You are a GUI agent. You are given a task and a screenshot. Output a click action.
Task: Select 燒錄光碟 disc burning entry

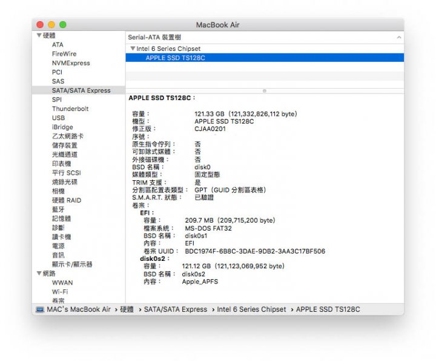coord(65,182)
